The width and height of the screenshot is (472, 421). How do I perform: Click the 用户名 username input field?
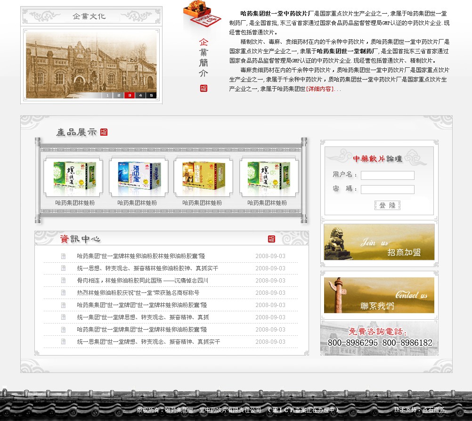coord(387,175)
